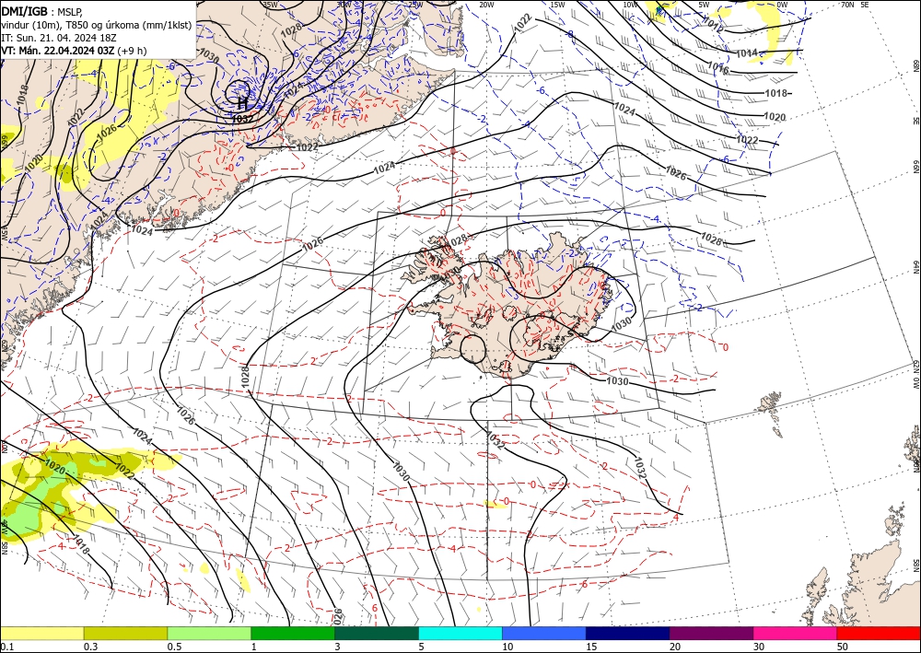
Task: Click the 1032 label beside the H marker
Action: click(242, 119)
